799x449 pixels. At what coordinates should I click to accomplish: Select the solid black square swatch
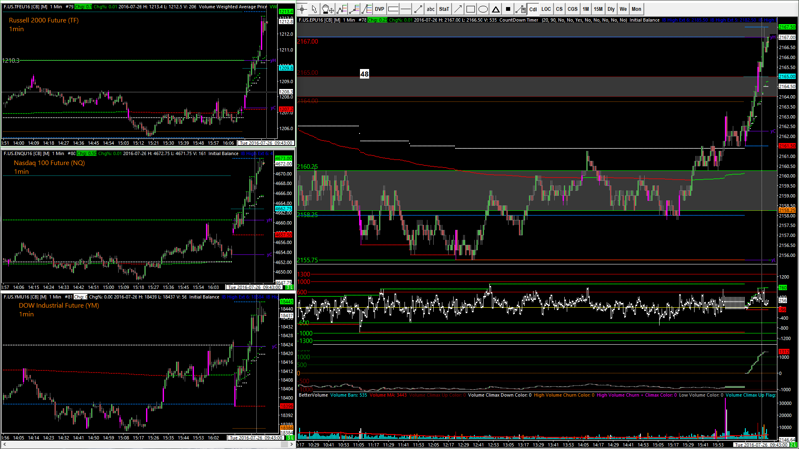508,9
